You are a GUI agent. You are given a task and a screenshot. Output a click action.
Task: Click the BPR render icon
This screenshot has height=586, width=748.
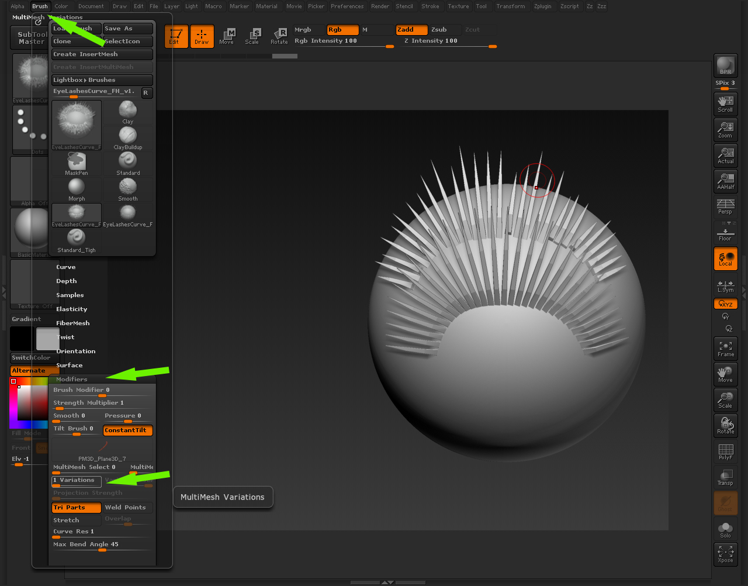(725, 66)
